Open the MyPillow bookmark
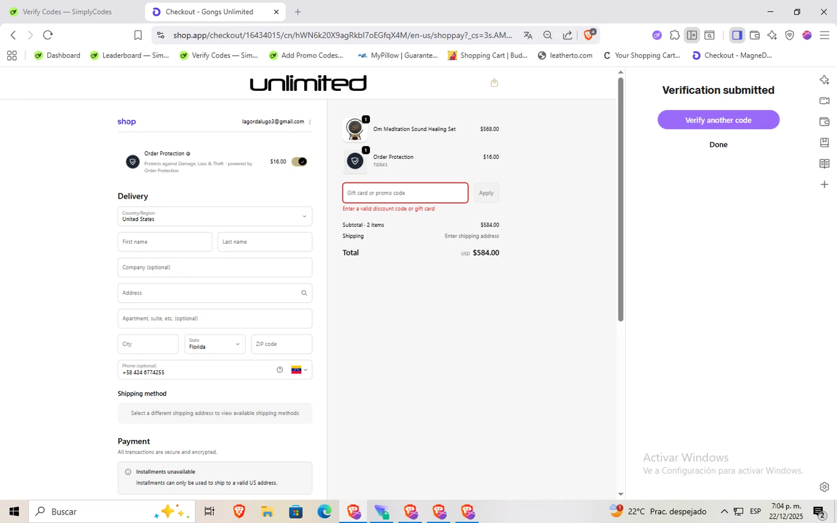 pos(398,55)
